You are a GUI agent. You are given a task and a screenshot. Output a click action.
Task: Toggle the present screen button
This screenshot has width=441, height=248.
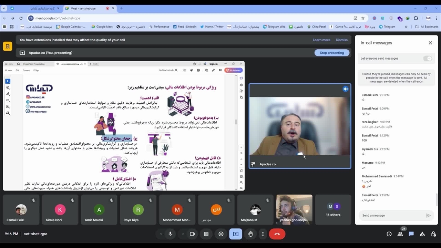(x=236, y=234)
